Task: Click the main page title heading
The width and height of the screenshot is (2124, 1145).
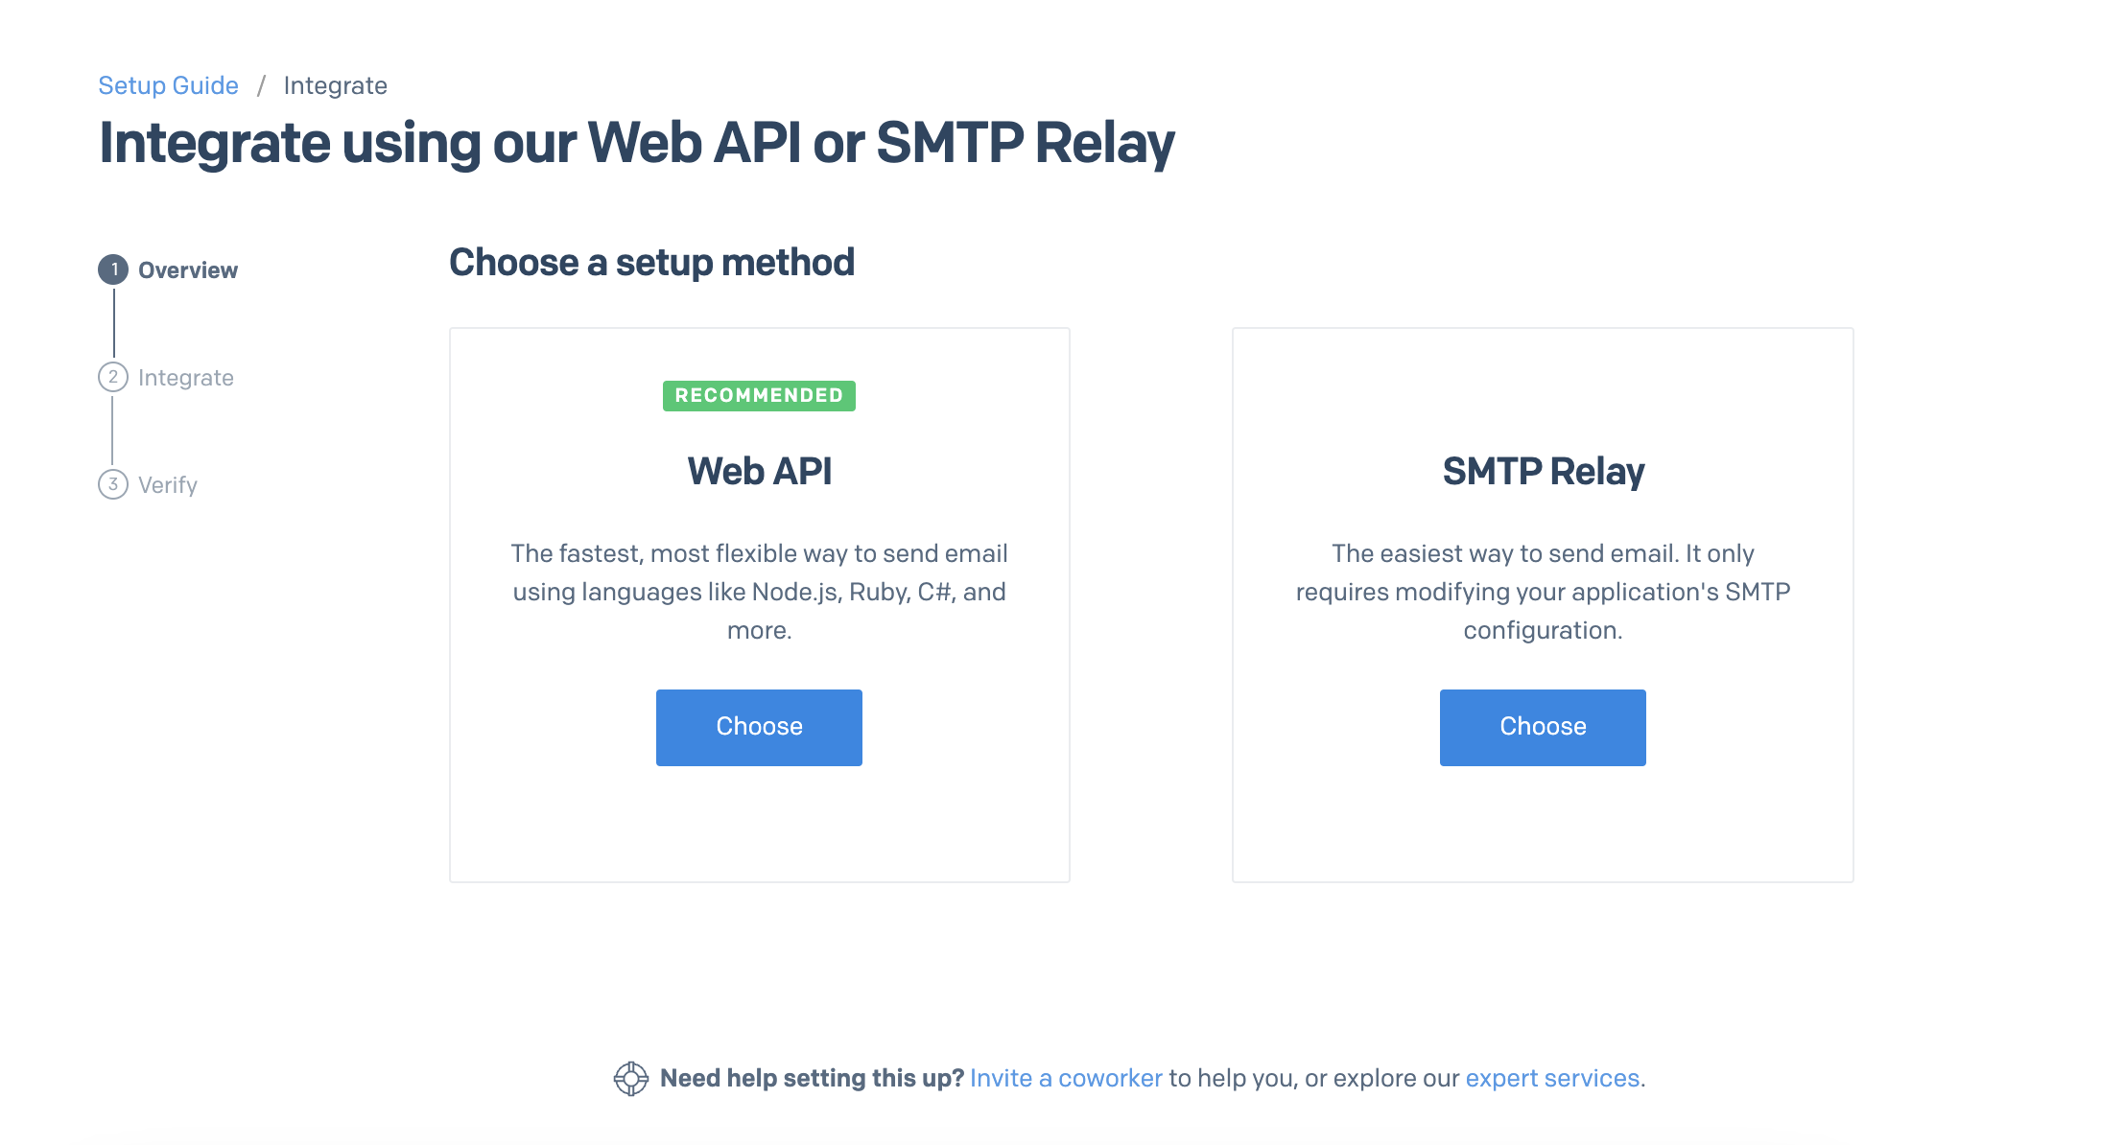Action: (x=636, y=143)
